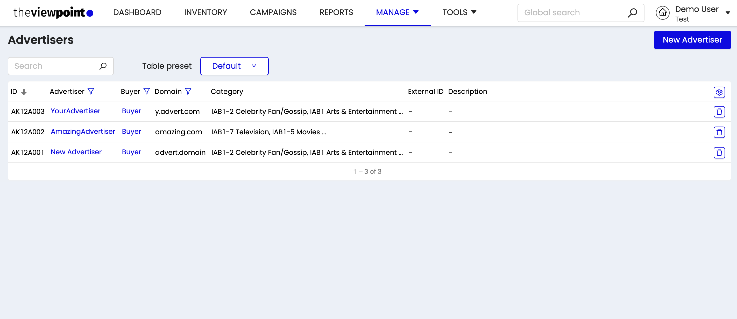Select the AK12A002 ID cell

[28, 132]
